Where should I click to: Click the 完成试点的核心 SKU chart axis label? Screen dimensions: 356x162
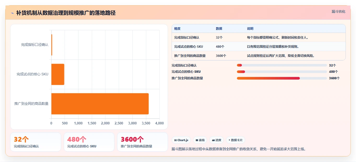(32, 74)
